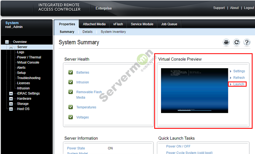Click the About link in header
The width and height of the screenshot is (255, 154).
pyautogui.click(x=234, y=8)
